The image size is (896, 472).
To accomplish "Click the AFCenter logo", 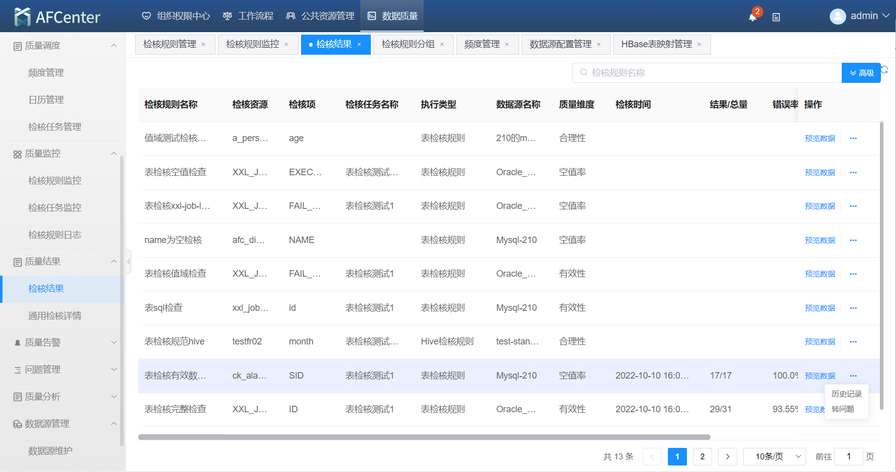I will tap(57, 17).
